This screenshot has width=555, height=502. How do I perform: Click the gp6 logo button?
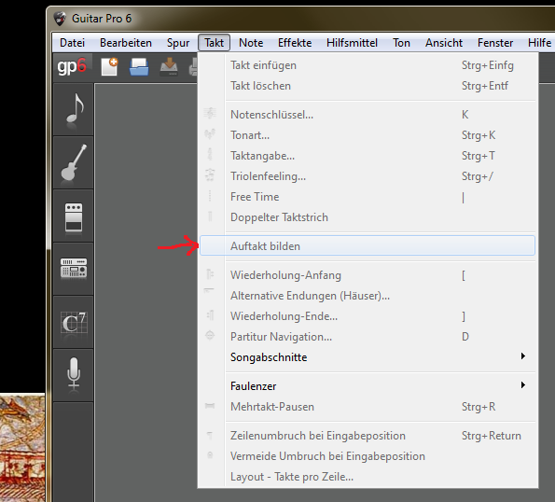(x=72, y=67)
